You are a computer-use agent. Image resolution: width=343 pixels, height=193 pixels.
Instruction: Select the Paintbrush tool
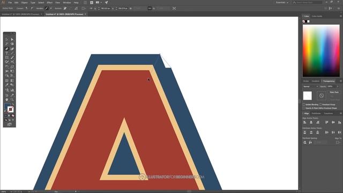12,57
